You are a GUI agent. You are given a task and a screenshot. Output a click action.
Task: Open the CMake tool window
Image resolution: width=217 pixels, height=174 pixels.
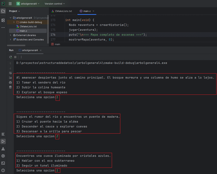(3, 149)
